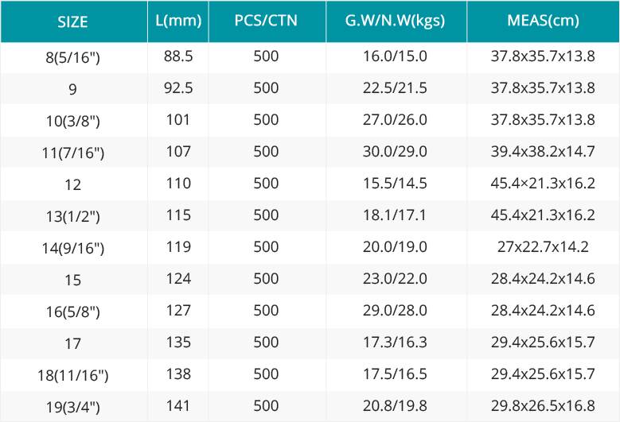Select the 16.0/15.0 weight cell
Image resolution: width=620 pixels, height=422 pixels.
point(395,56)
